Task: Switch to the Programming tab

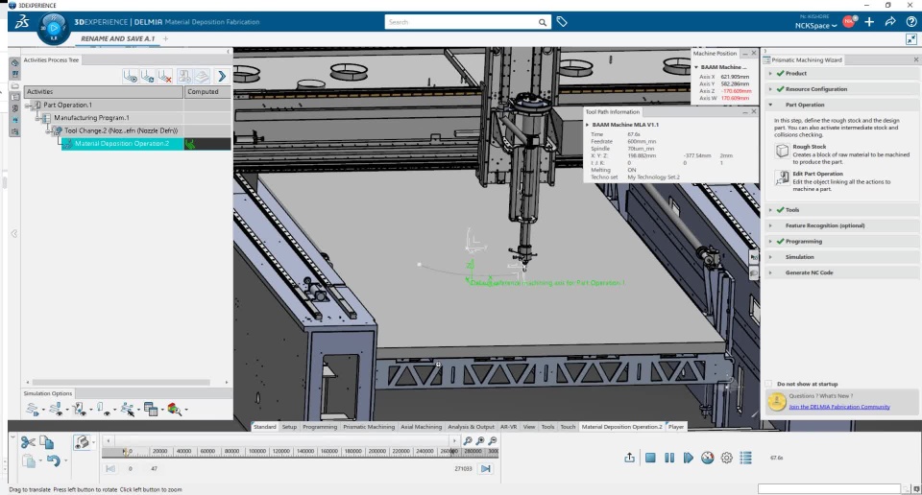Action: pyautogui.click(x=320, y=427)
